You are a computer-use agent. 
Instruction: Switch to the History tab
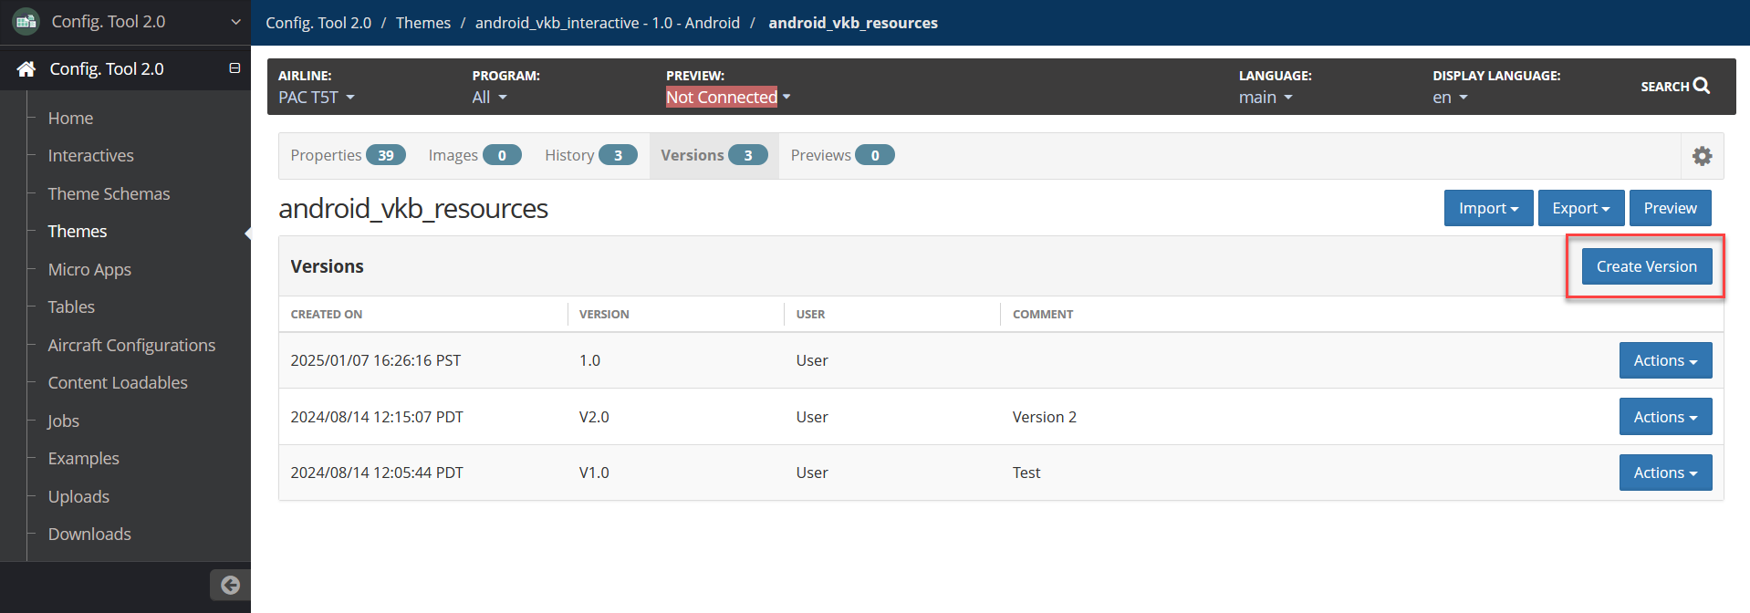(590, 155)
